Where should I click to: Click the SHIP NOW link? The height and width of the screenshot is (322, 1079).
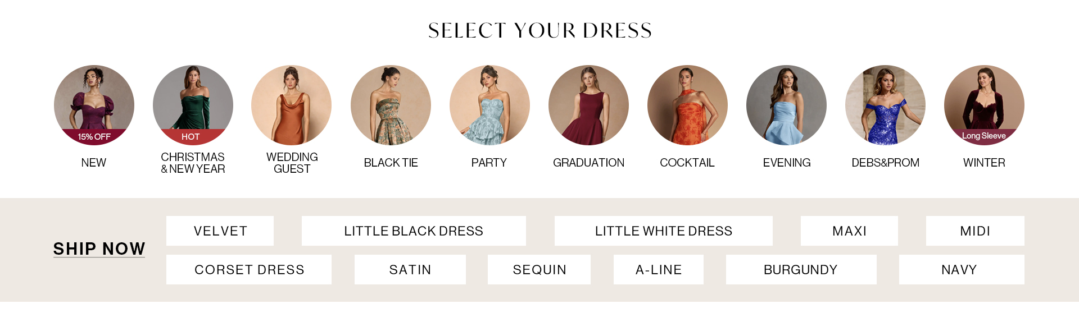(x=99, y=249)
